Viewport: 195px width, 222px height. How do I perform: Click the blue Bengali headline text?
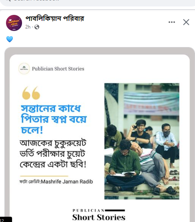coord(54,119)
